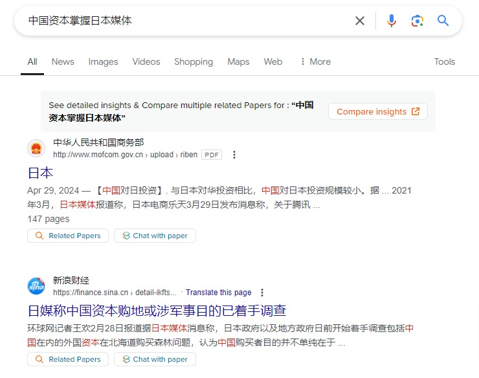Click the magnifier icon in the Sina result's Related Papers

(x=39, y=359)
